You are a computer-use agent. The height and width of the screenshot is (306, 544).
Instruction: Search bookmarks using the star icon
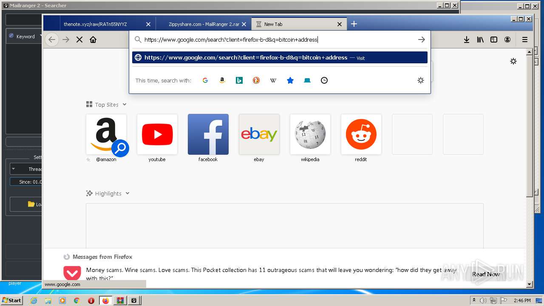tap(290, 80)
